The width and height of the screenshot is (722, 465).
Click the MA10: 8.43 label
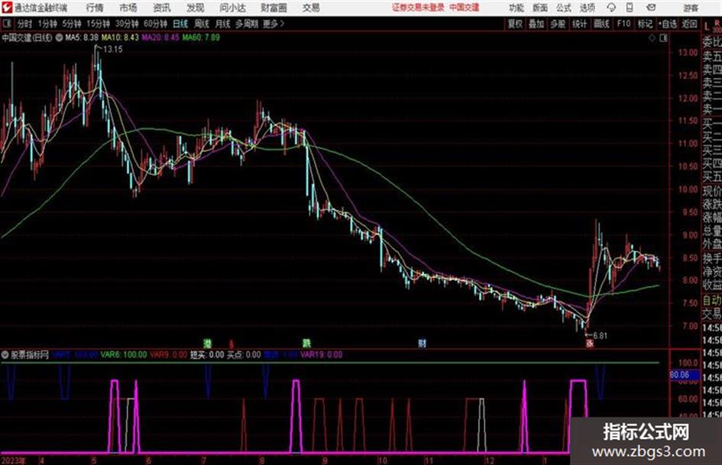(x=120, y=37)
